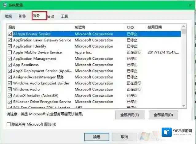This screenshot has width=196, height=144.
Task: Click the services list scrollbar thumb
Action: coord(184,31)
